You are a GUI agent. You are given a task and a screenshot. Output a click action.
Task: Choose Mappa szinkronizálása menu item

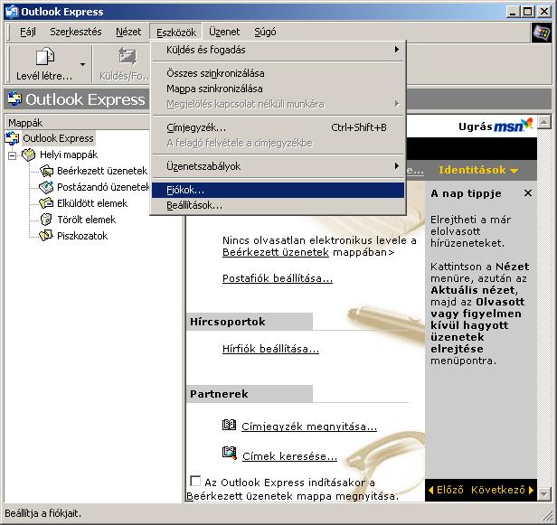278,89
